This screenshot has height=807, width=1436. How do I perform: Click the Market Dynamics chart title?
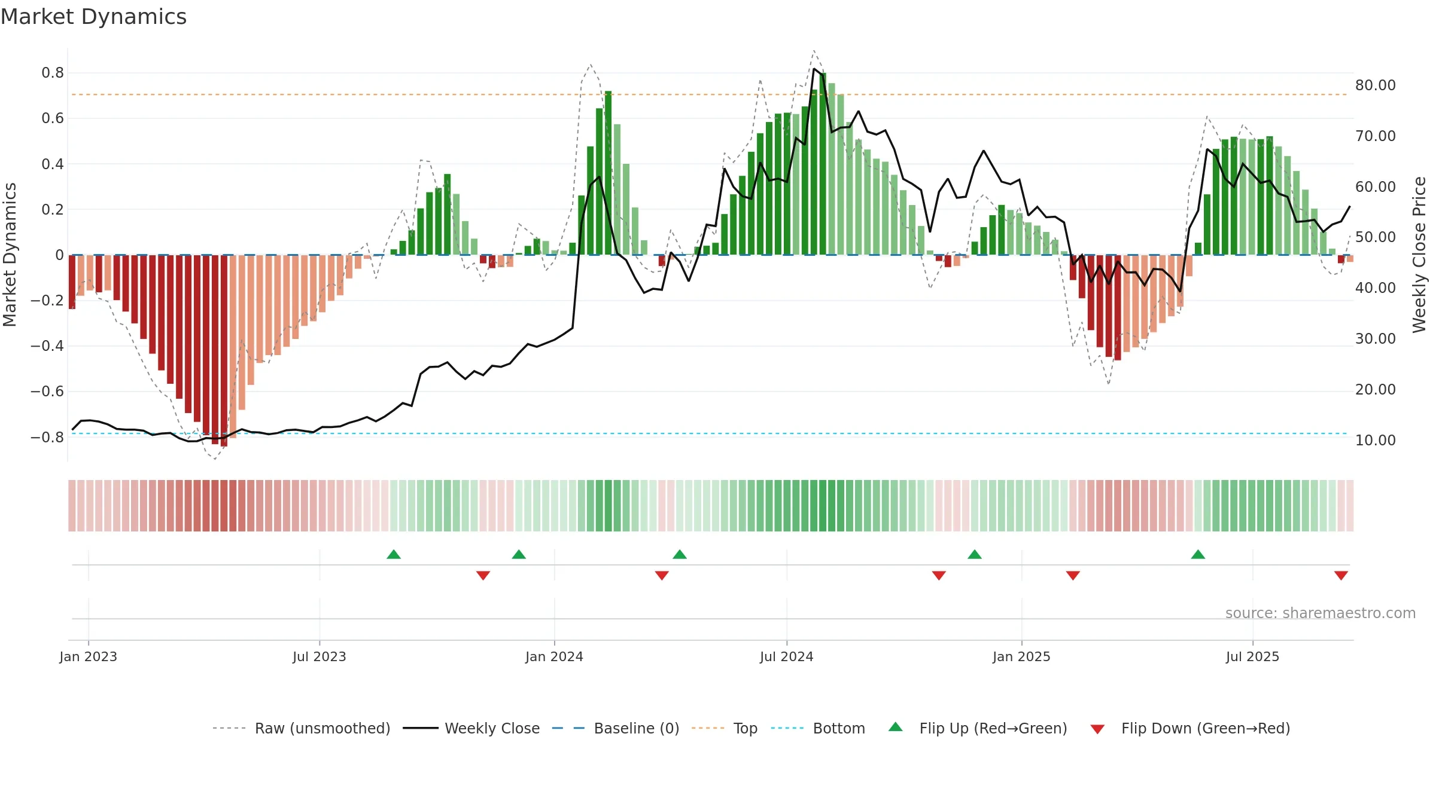(93, 17)
